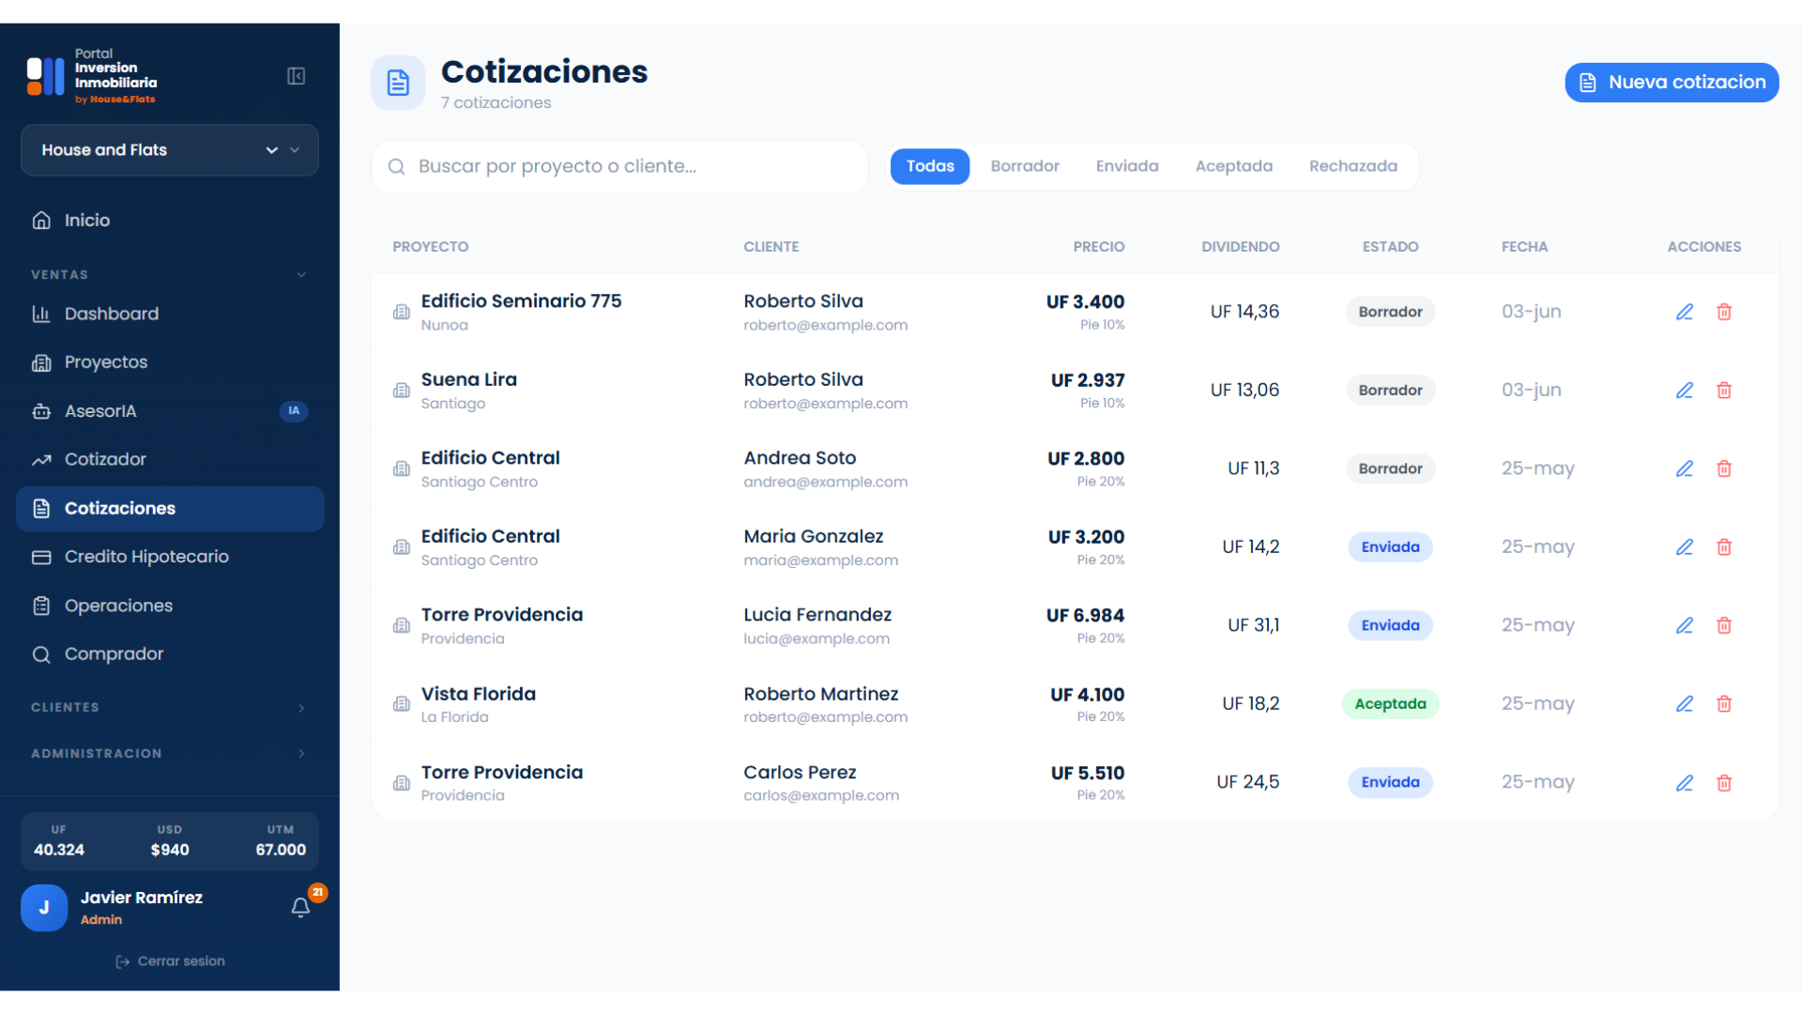Viewport: 1802px width, 1014px height.
Task: Focus the project or client search field
Action: click(x=619, y=166)
